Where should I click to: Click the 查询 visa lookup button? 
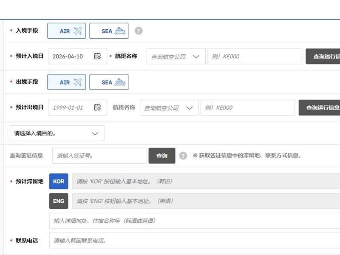tap(162, 156)
